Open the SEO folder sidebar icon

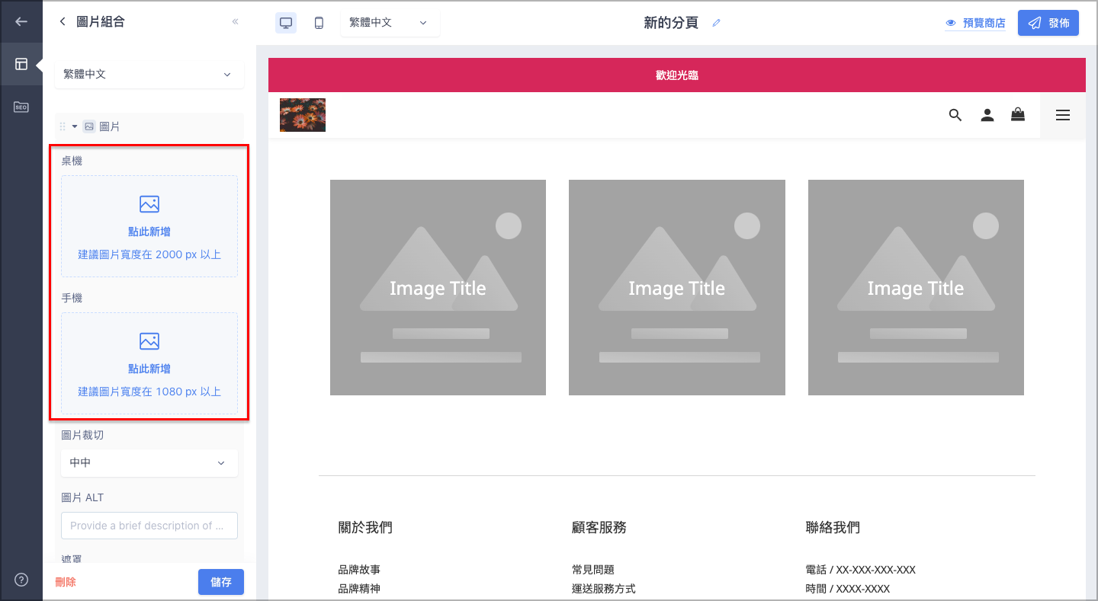coord(21,107)
